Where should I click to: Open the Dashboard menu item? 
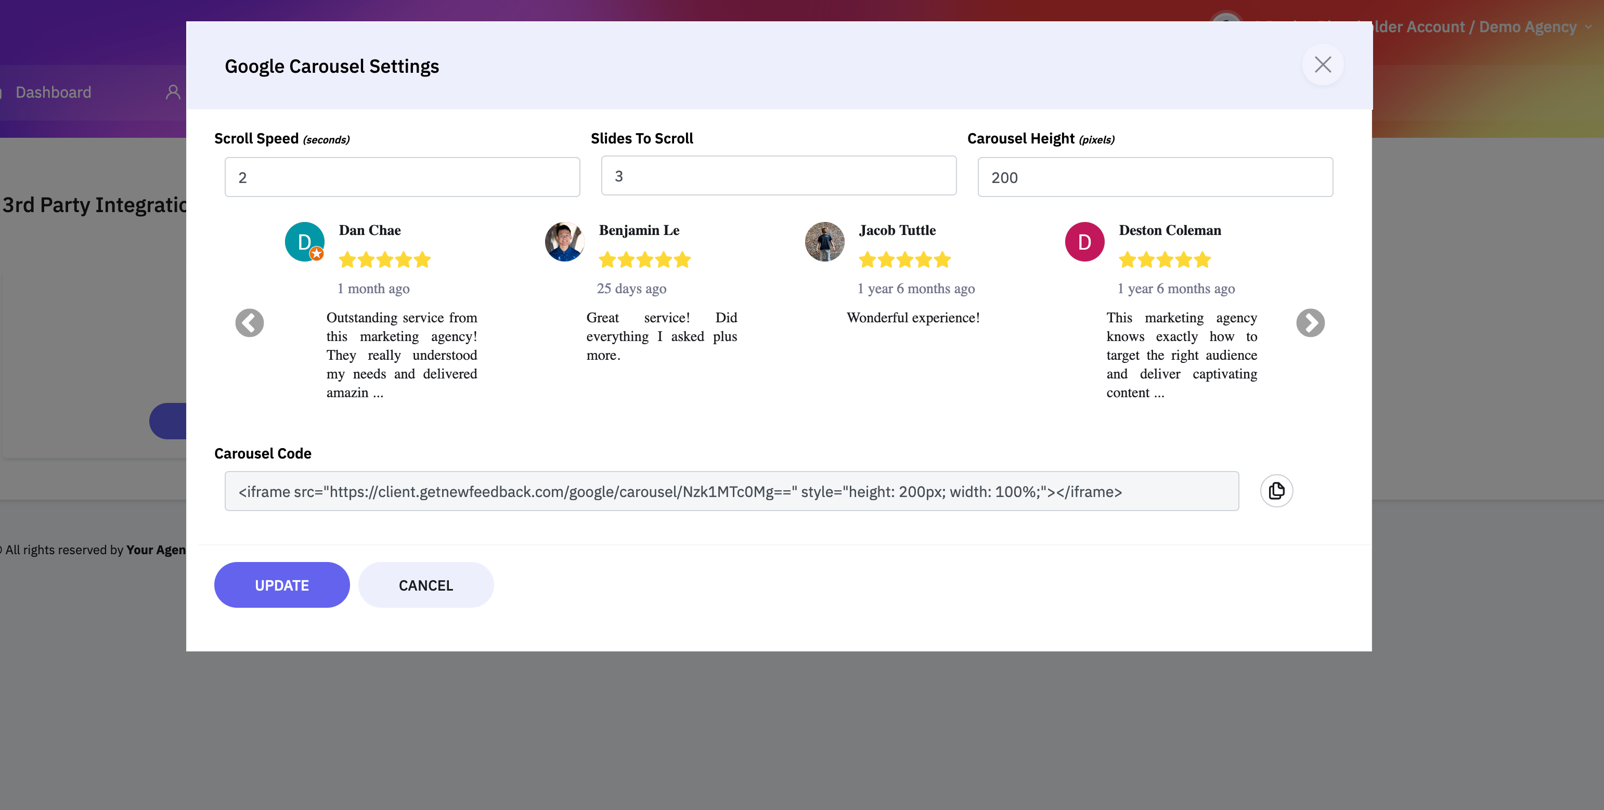click(53, 92)
